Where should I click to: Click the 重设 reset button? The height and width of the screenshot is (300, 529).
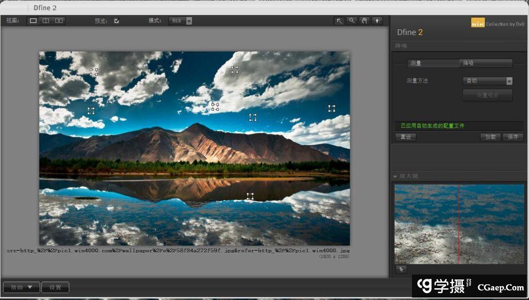(x=406, y=137)
